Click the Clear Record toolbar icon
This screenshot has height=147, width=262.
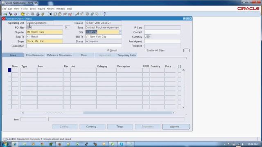[x=65, y=14]
